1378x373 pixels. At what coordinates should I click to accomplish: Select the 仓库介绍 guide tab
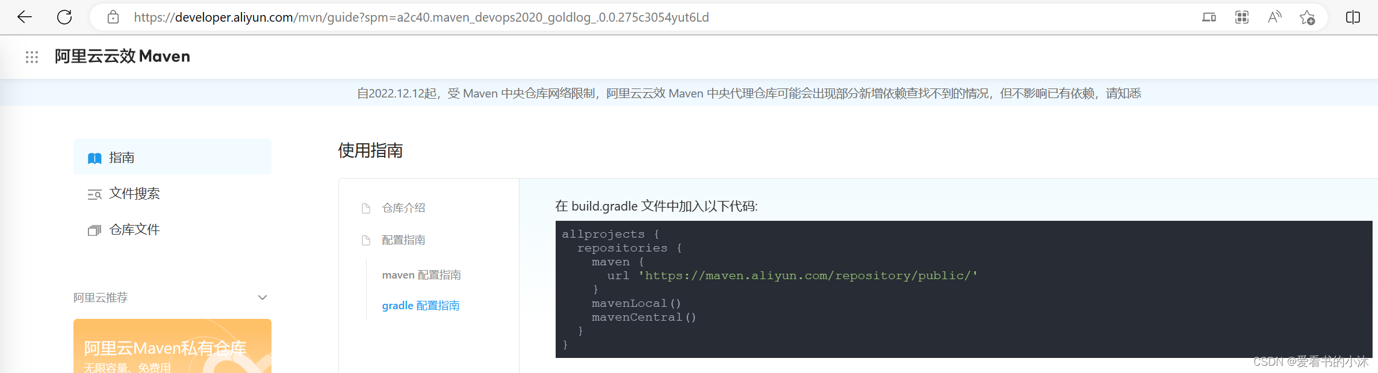tap(403, 208)
